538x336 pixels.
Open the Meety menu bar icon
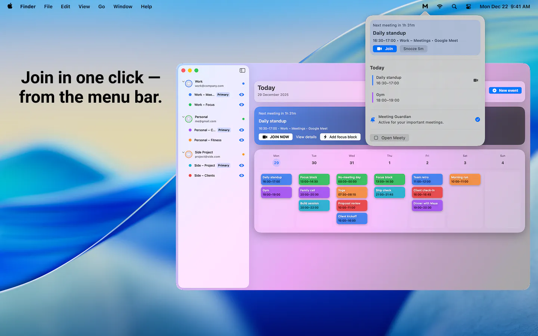point(425,6)
